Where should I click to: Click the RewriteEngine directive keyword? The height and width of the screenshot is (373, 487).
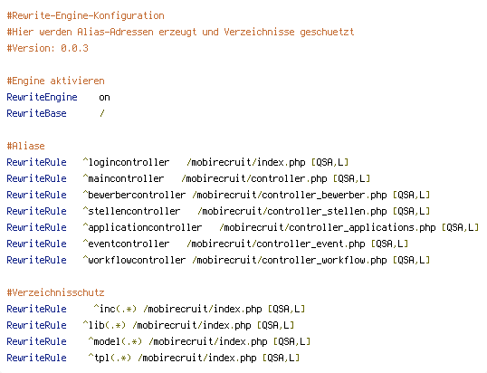(x=42, y=97)
